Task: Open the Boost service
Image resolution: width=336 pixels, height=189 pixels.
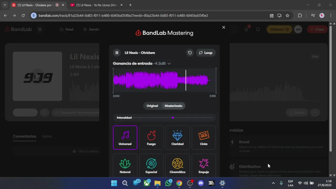Action: [278, 146]
